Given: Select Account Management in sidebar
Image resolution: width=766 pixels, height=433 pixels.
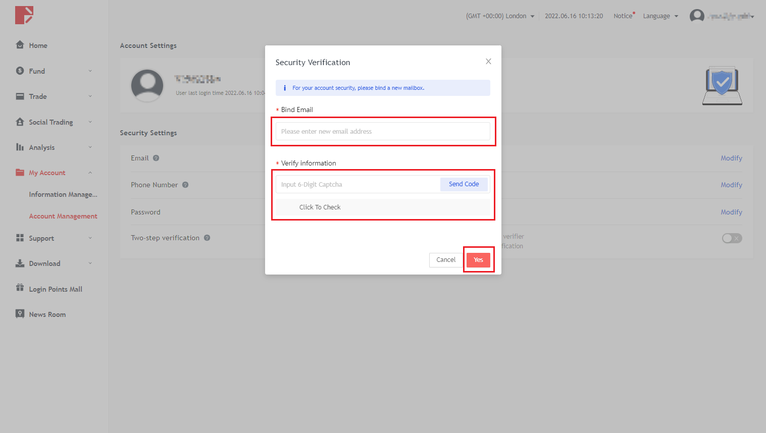Looking at the screenshot, I should click(63, 216).
